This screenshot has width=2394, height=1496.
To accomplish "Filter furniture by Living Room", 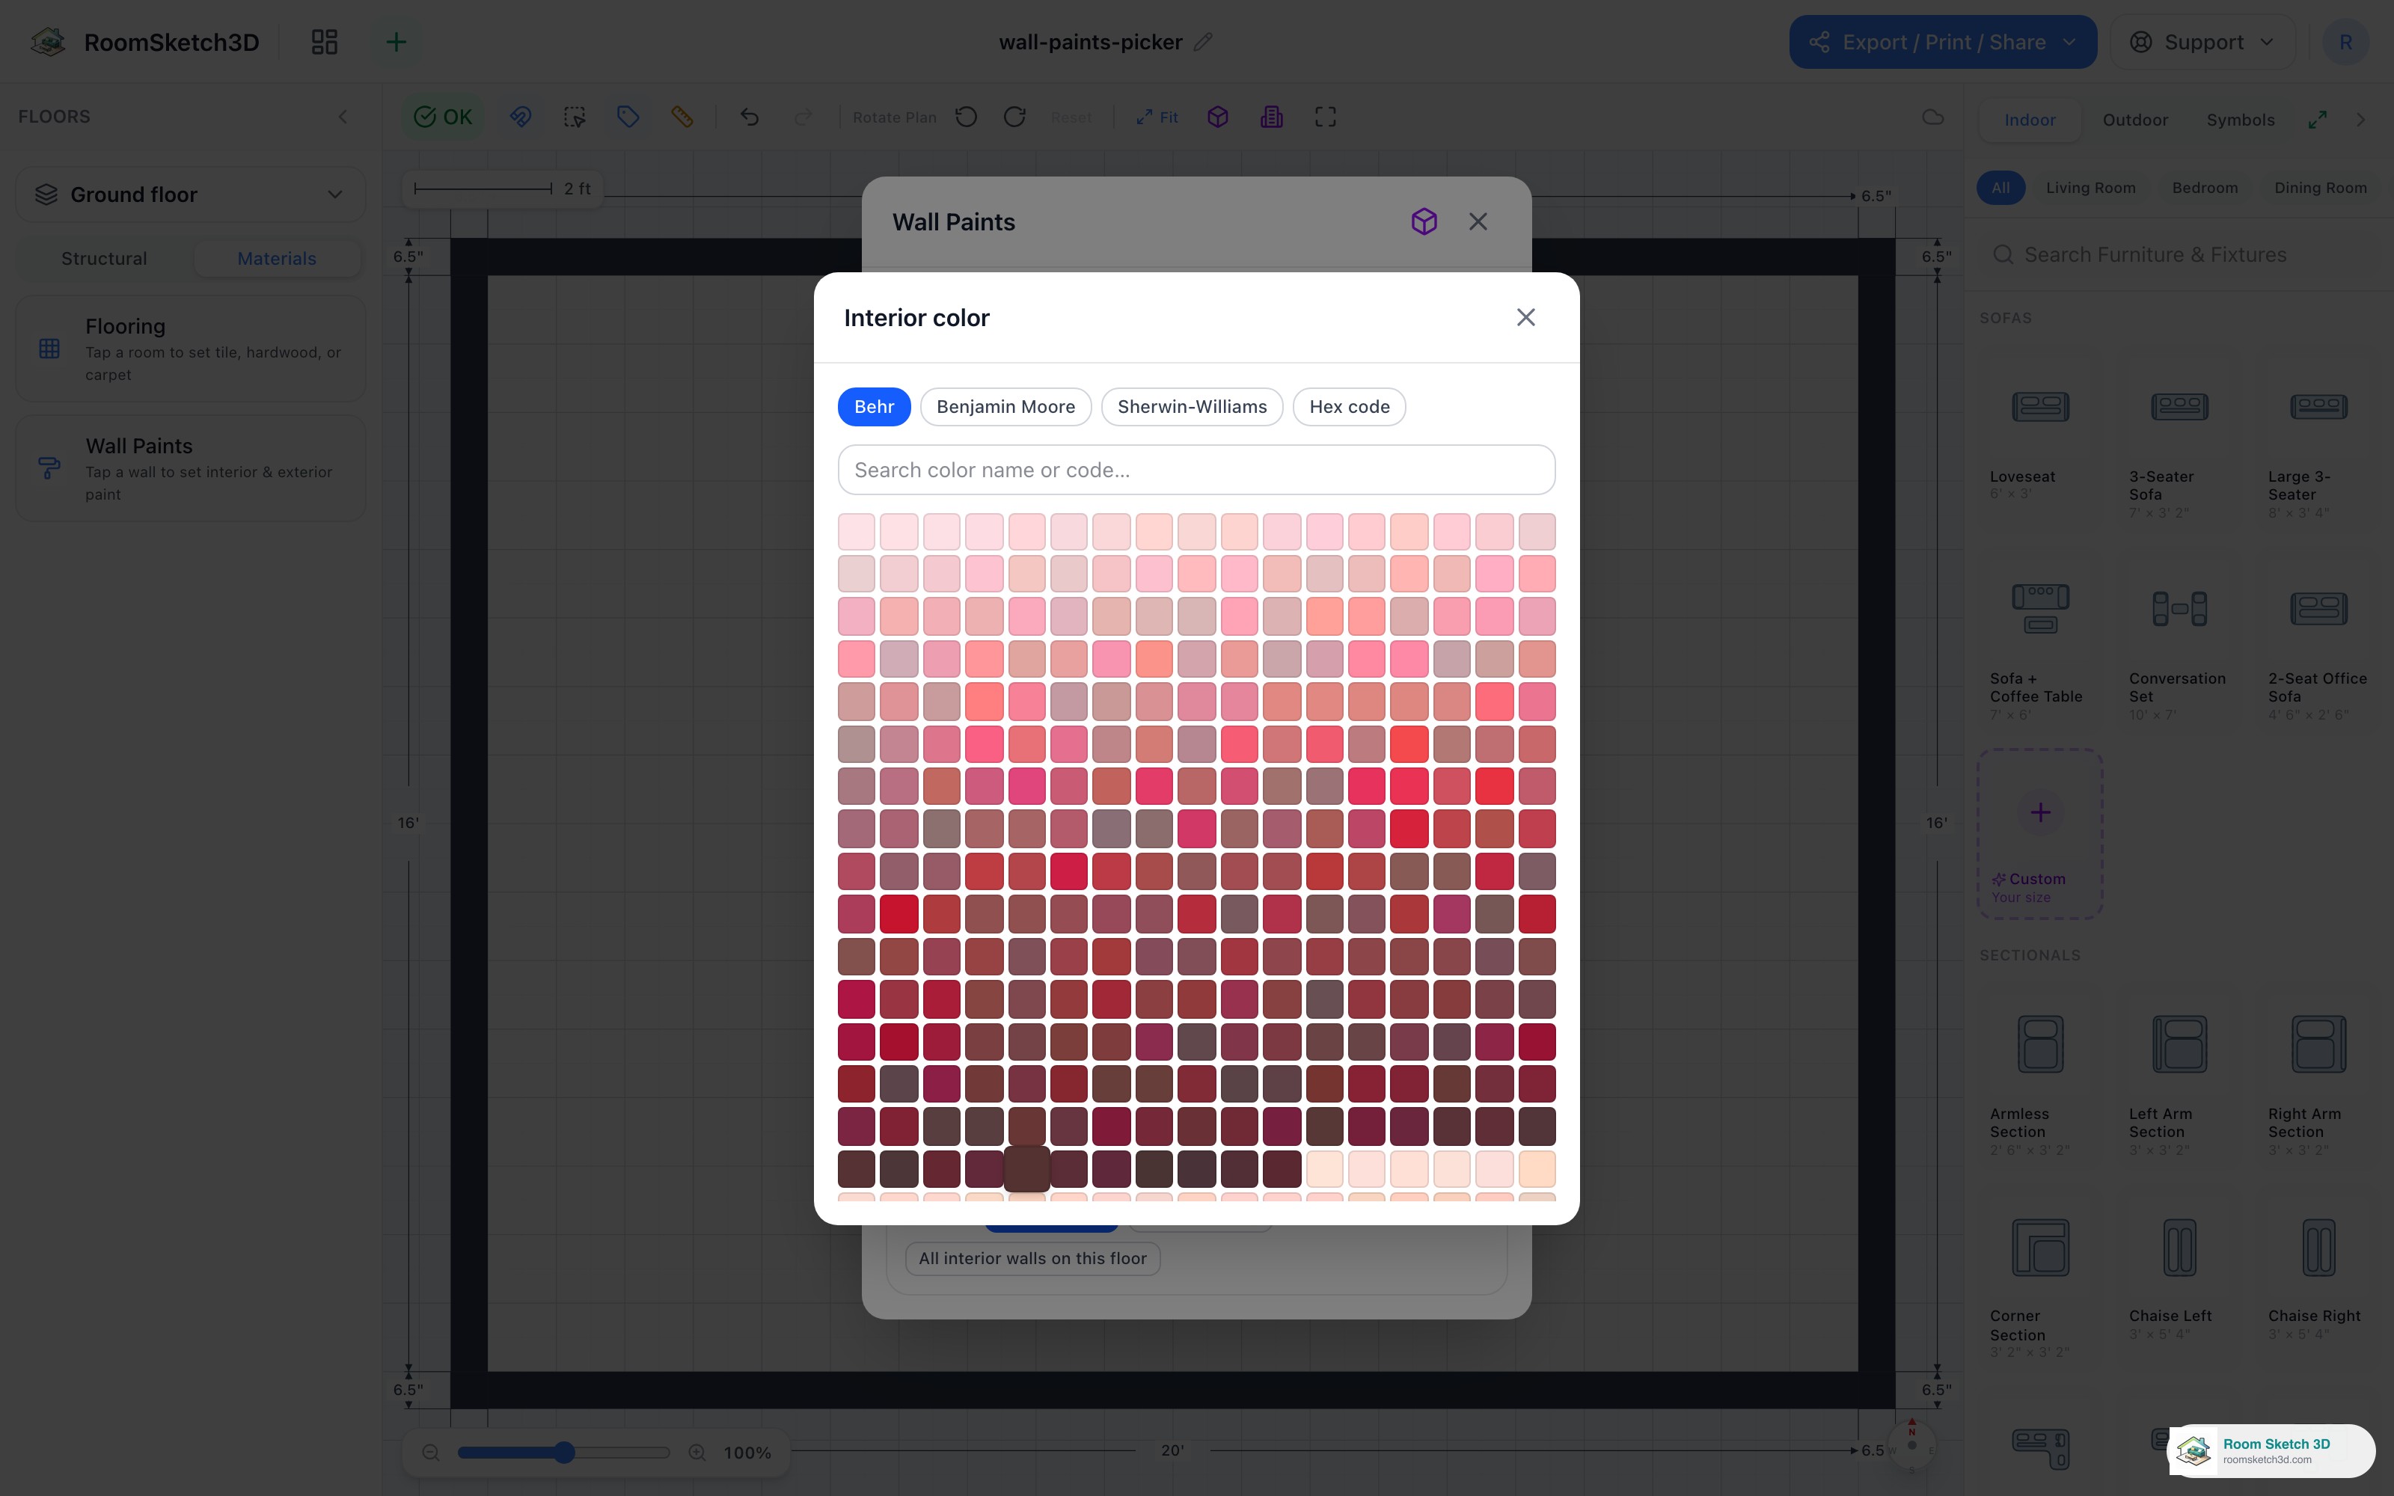I will pyautogui.click(x=2090, y=188).
